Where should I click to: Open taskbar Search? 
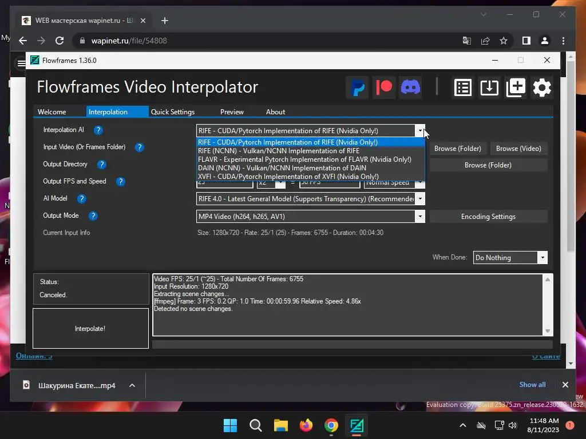(256, 425)
